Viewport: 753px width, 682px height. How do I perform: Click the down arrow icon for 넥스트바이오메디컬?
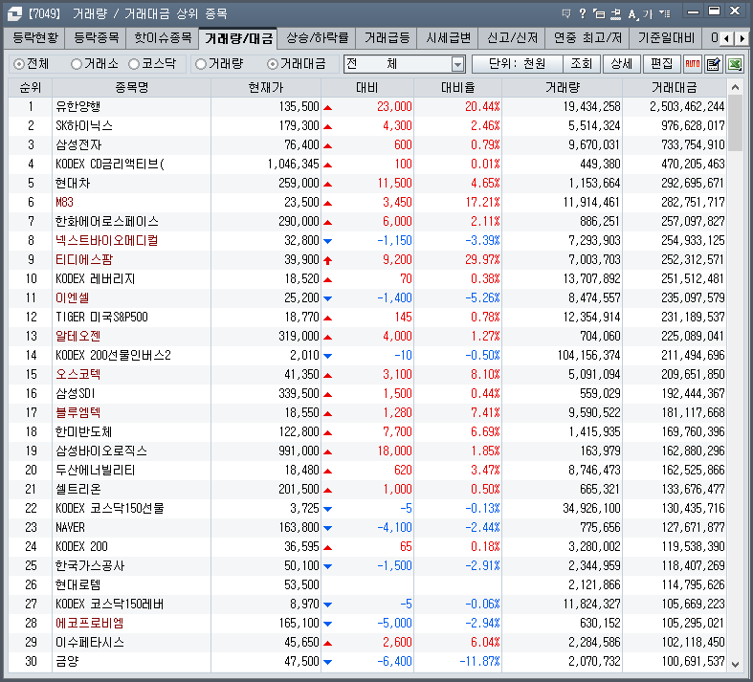(328, 241)
